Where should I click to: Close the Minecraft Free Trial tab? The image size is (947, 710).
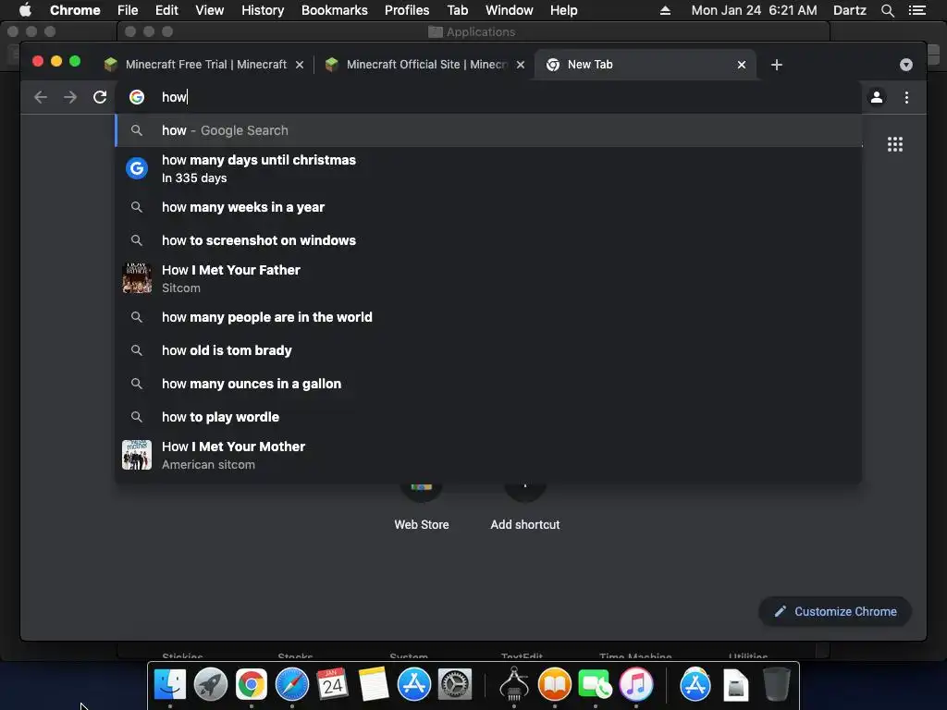coord(300,65)
